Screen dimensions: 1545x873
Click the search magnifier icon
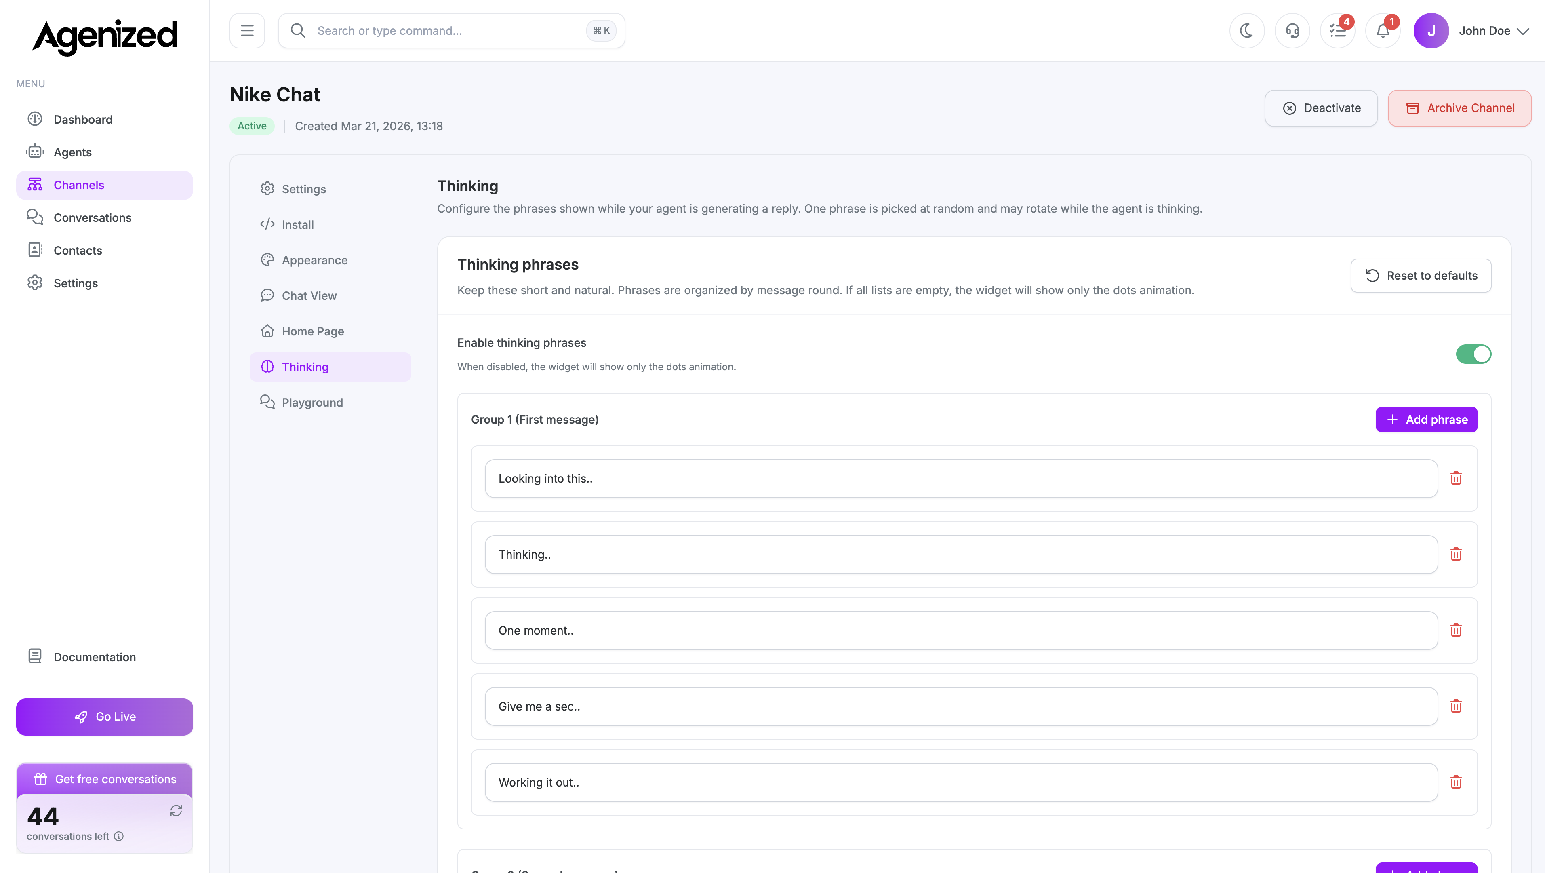point(298,31)
